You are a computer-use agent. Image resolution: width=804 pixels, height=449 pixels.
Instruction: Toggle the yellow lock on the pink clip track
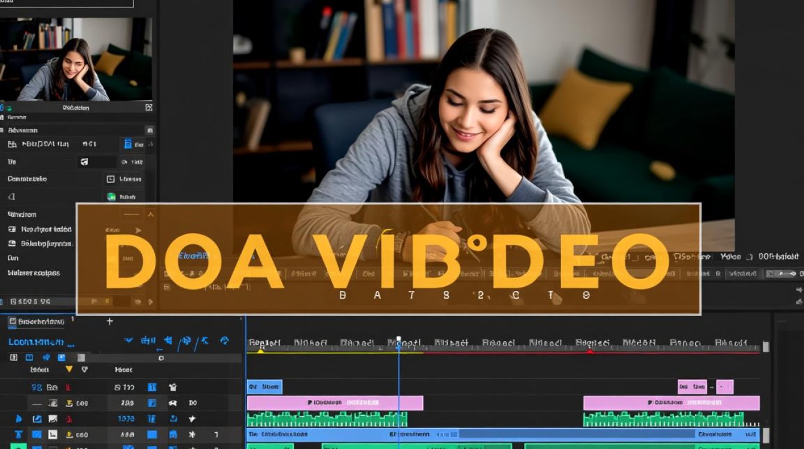(x=69, y=404)
